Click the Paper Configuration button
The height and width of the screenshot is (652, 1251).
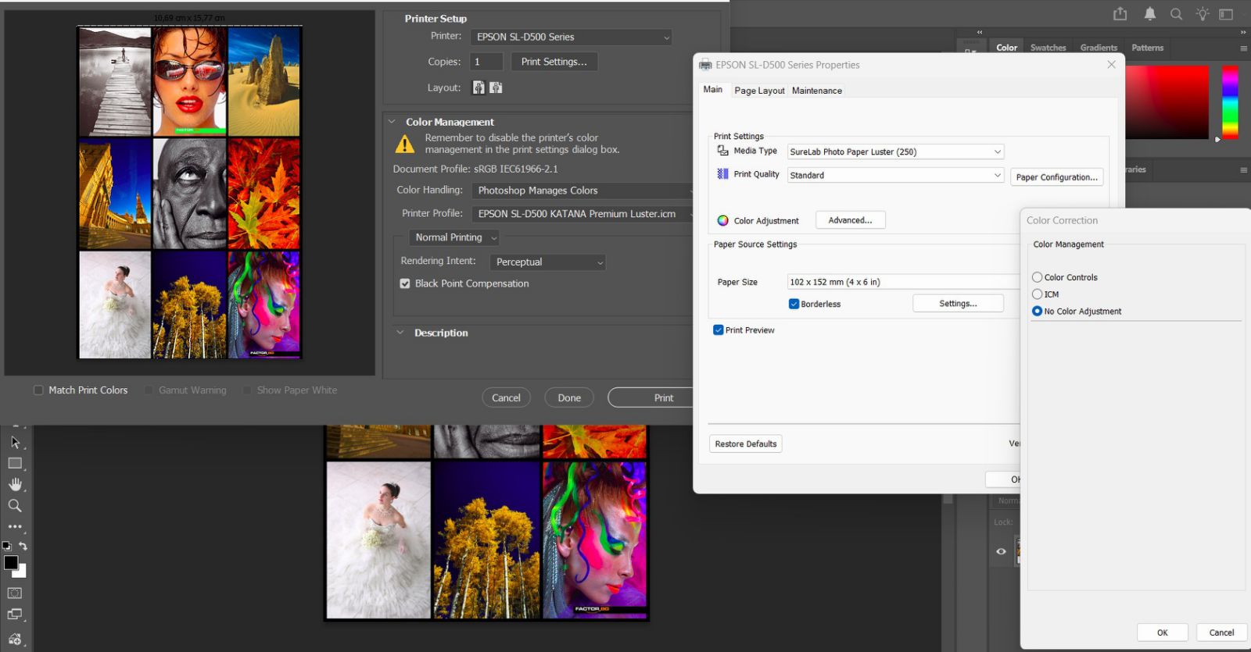coord(1056,177)
